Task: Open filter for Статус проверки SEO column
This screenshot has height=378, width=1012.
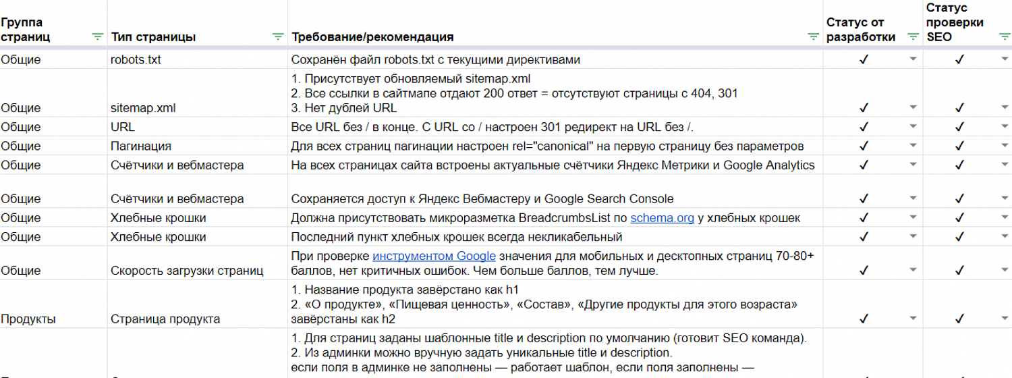Action: point(1003,37)
